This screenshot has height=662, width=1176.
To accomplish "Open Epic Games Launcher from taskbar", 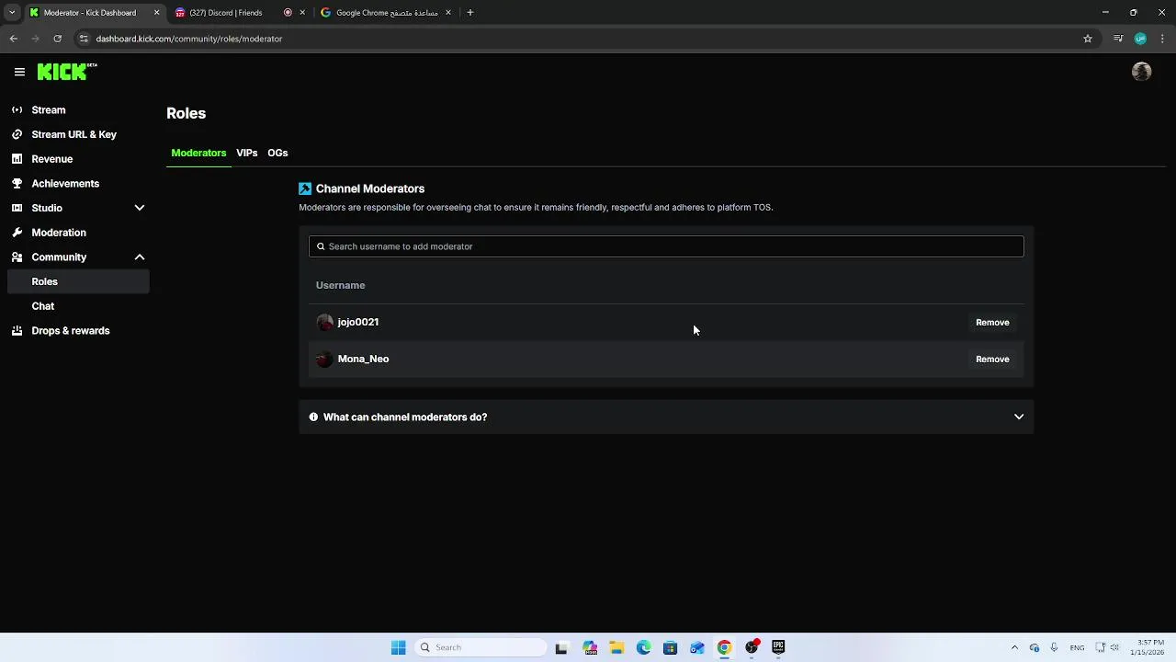I will [778, 647].
